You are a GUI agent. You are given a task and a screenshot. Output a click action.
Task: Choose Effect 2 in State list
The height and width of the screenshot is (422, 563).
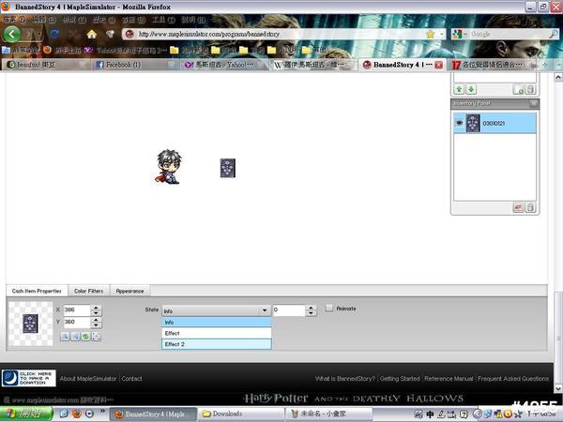[217, 344]
